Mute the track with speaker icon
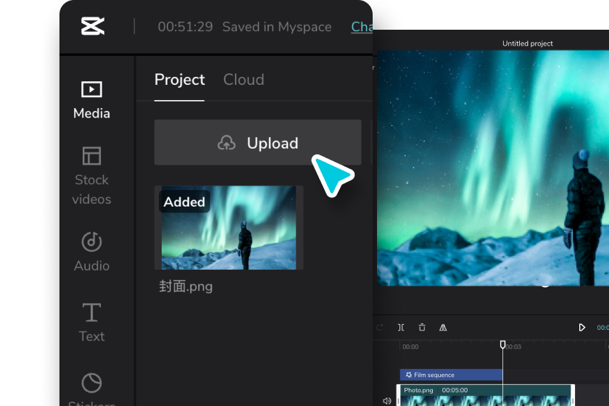This screenshot has height=406, width=609. [386, 400]
